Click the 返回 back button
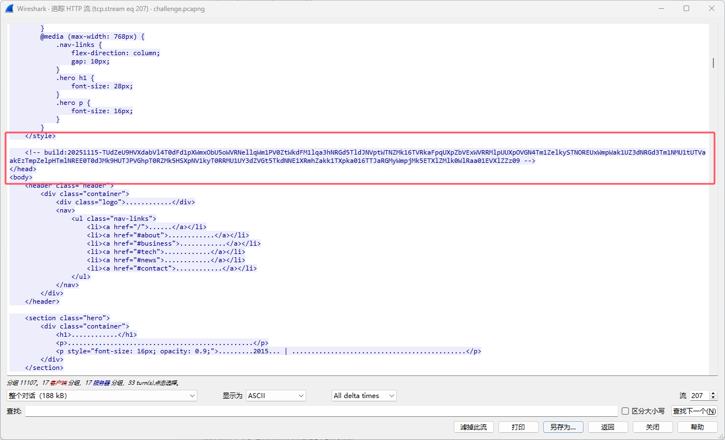Screen dimensions: 725x440 tap(608, 427)
